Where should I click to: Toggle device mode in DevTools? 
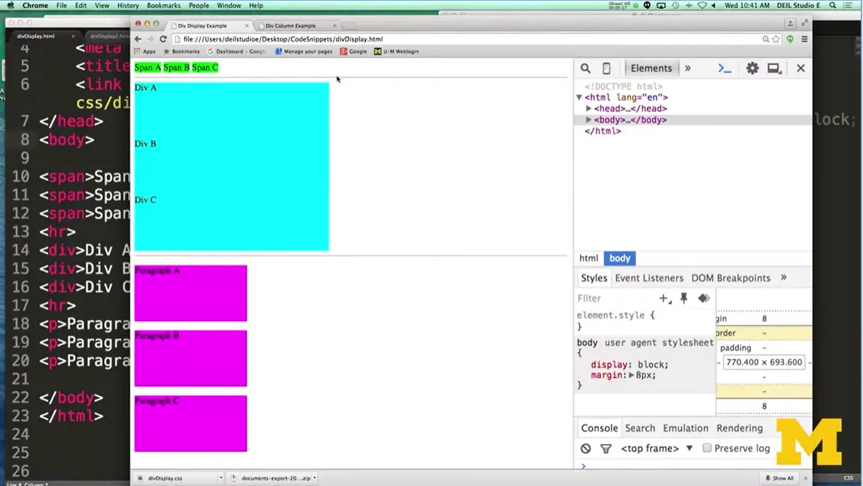(x=606, y=68)
